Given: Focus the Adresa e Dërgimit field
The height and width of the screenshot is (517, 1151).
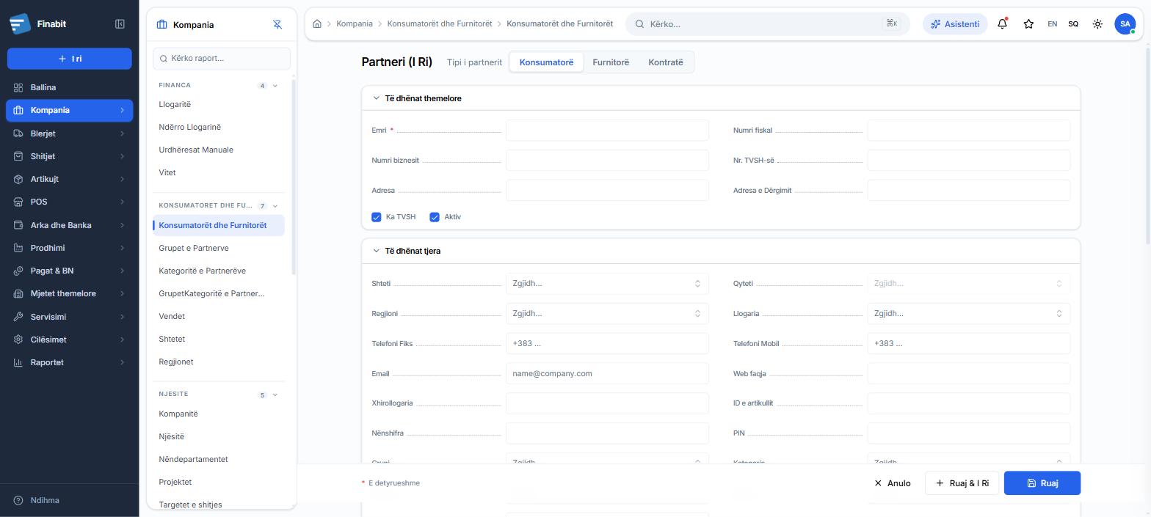Looking at the screenshot, I should (x=968, y=191).
